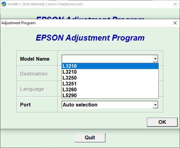Pick L3250 from the model list
Screen dimensions: 180x148
pos(110,78)
